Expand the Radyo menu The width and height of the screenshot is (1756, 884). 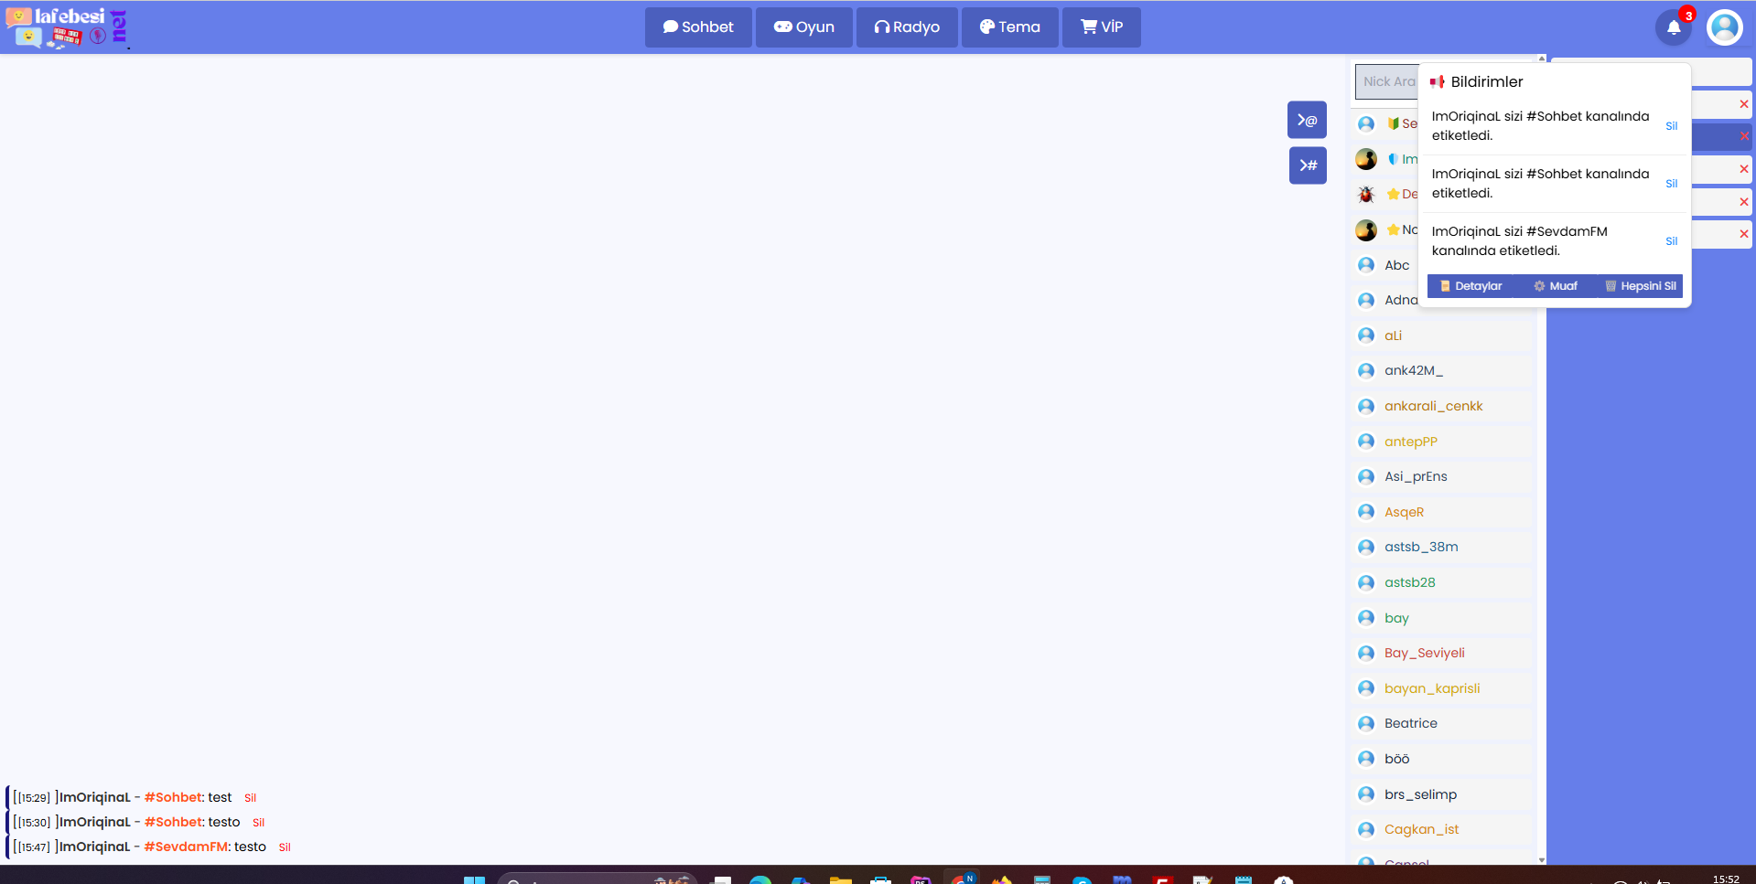coord(907,27)
